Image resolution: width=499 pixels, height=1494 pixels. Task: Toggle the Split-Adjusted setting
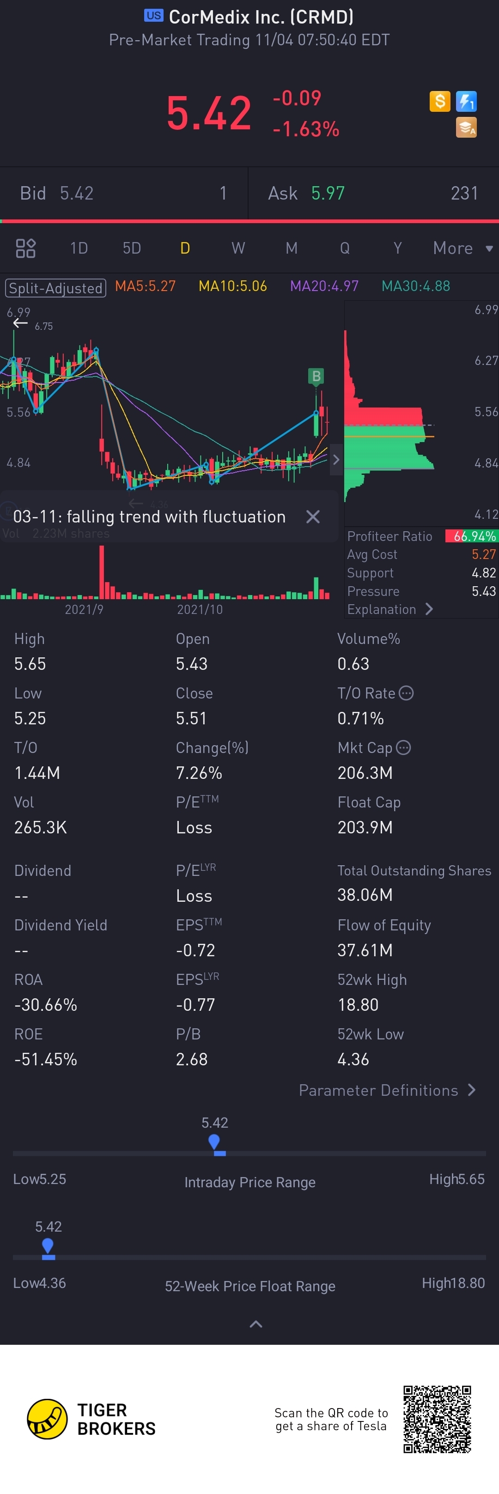pyautogui.click(x=56, y=288)
